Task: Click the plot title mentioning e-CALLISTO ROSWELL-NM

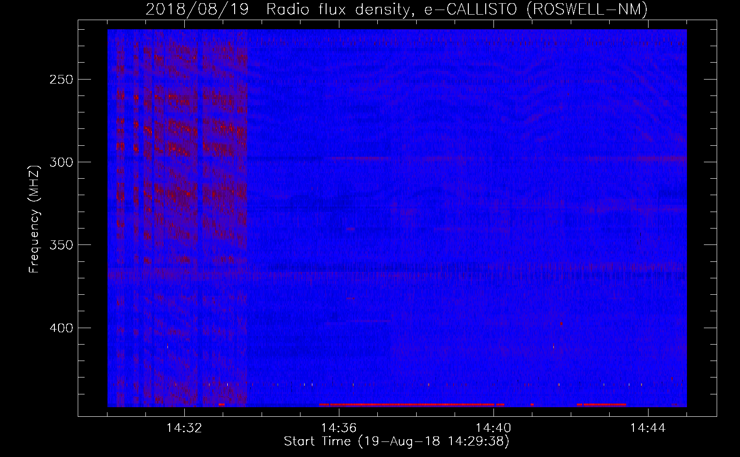Action: click(x=397, y=9)
